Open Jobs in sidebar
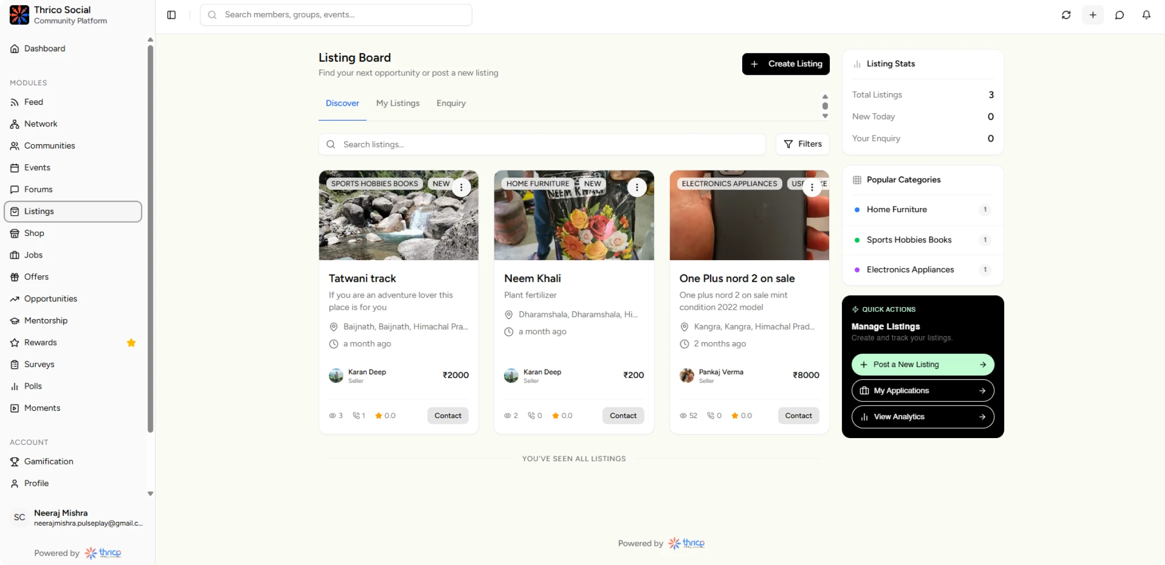 coord(73,255)
